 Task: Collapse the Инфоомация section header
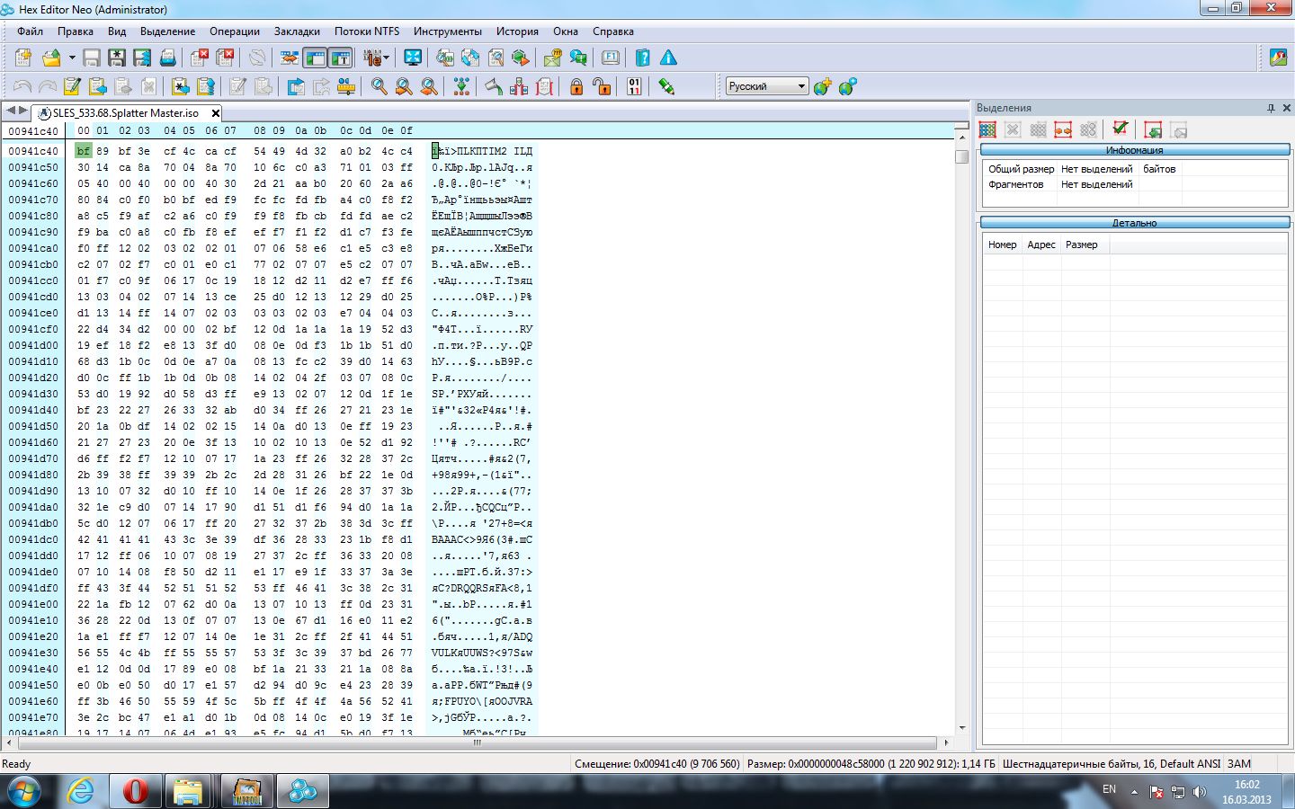point(1135,150)
